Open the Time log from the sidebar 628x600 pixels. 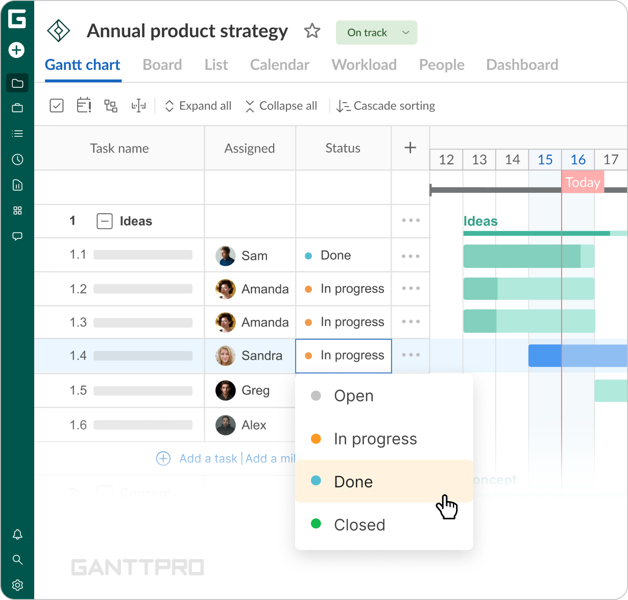pos(17,159)
